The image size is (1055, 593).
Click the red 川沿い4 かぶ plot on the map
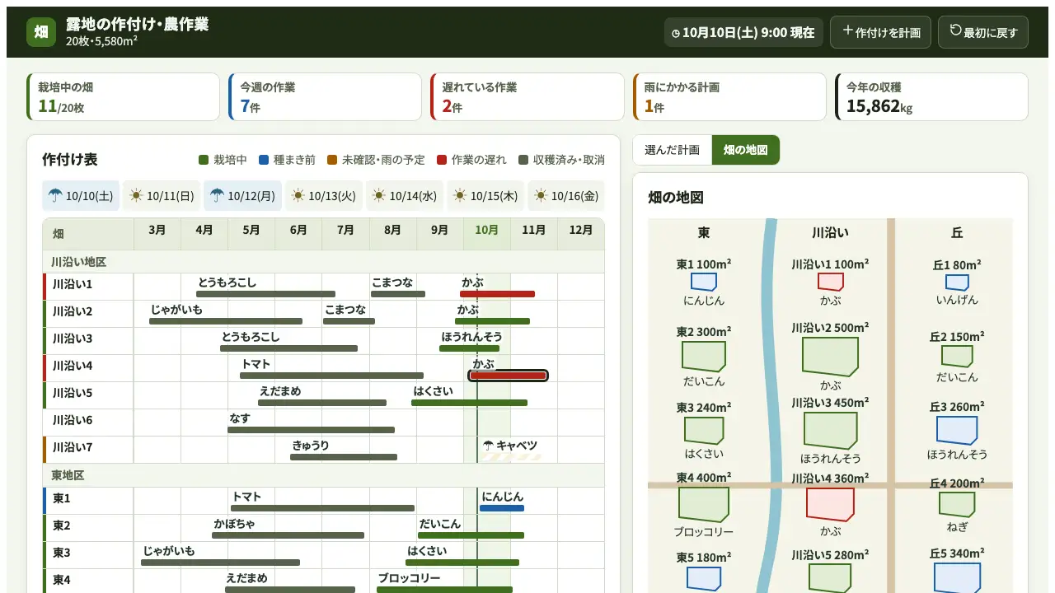(x=830, y=504)
